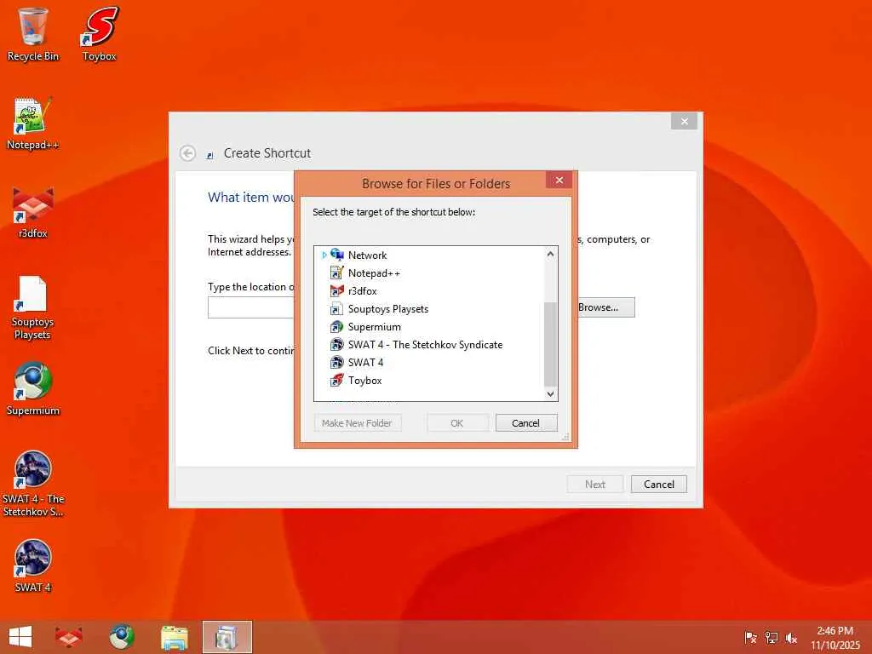Click the scroll up arrow in browse list
The image size is (872, 654).
[x=550, y=254]
